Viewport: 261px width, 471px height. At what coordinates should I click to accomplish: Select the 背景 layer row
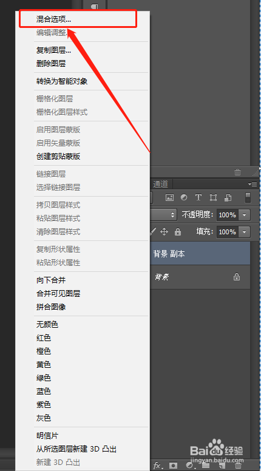tap(200, 277)
